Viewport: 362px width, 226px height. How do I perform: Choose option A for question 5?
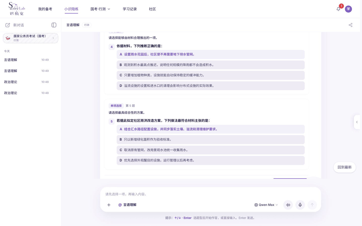(x=211, y=129)
